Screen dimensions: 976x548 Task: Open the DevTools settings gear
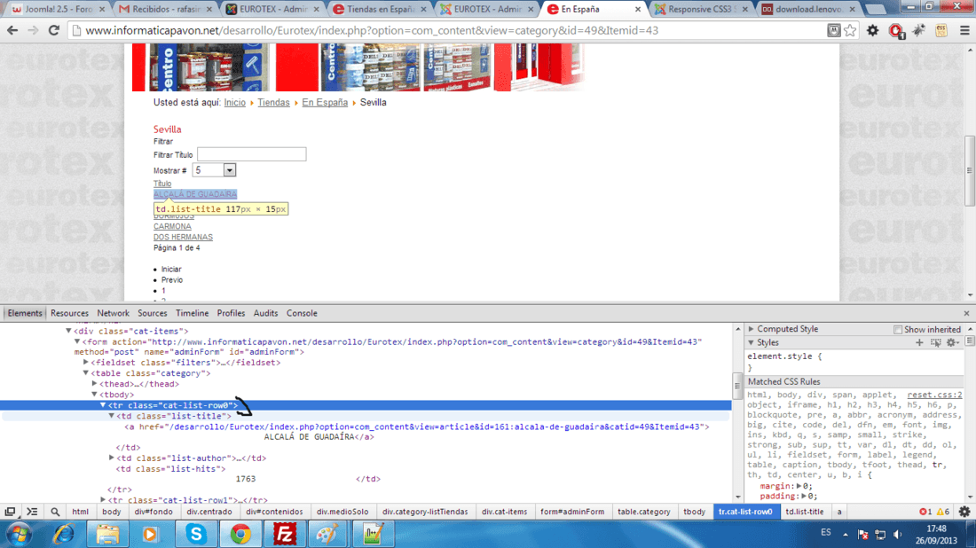click(964, 512)
